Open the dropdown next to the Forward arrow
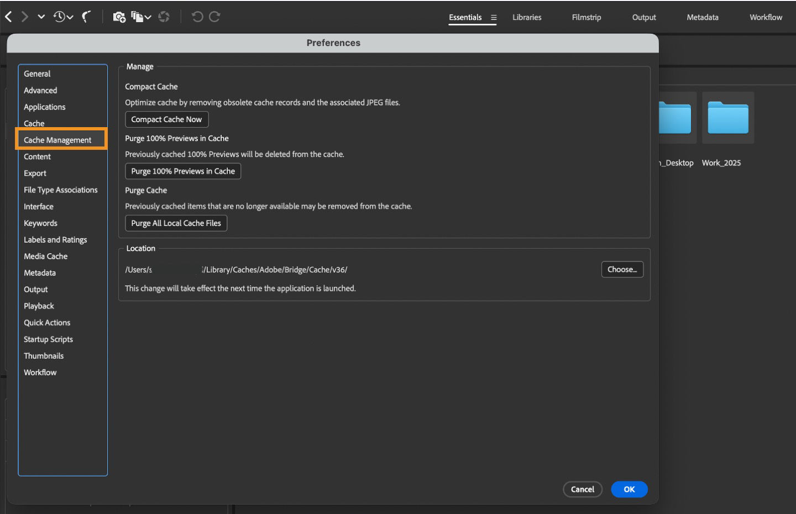The width and height of the screenshot is (796, 514). [x=41, y=17]
